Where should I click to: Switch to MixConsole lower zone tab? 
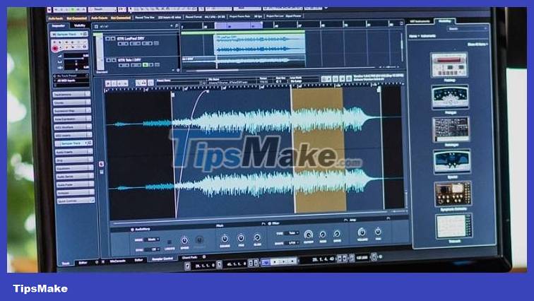pos(118,261)
